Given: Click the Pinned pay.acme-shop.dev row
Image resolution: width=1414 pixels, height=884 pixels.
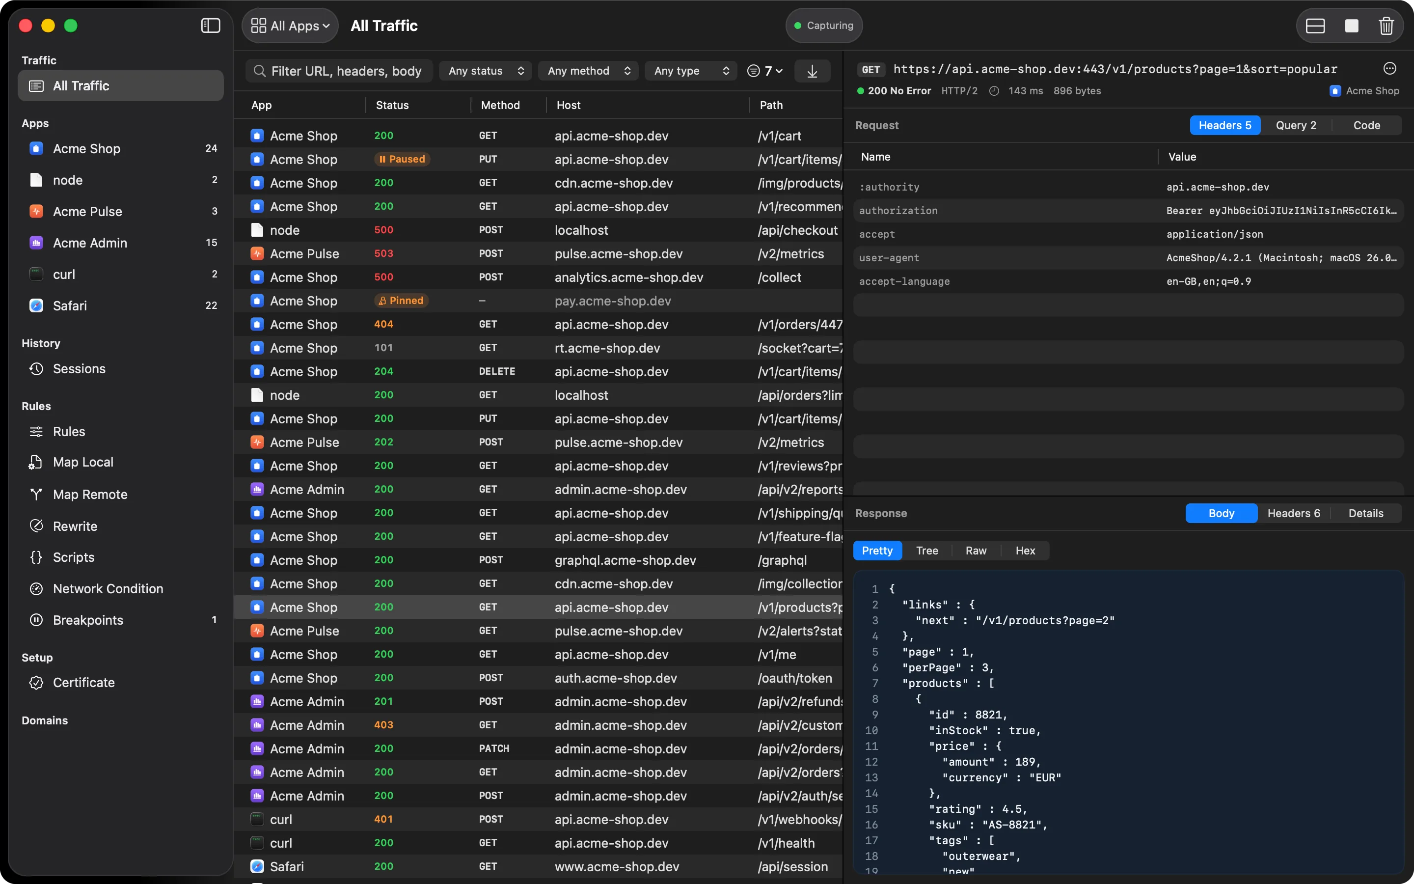Looking at the screenshot, I should 538,301.
